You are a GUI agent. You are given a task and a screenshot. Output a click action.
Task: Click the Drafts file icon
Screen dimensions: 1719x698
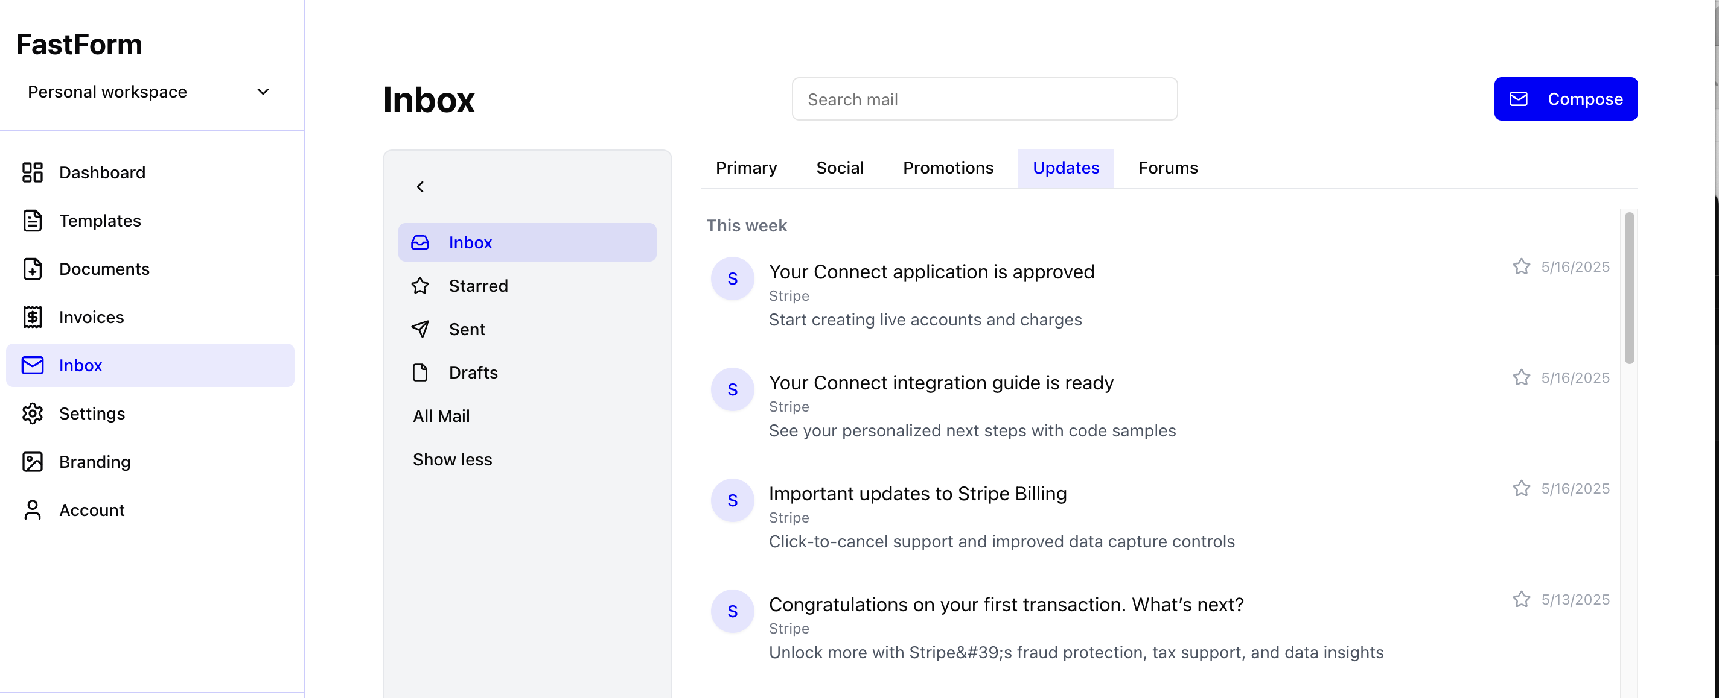pos(419,373)
